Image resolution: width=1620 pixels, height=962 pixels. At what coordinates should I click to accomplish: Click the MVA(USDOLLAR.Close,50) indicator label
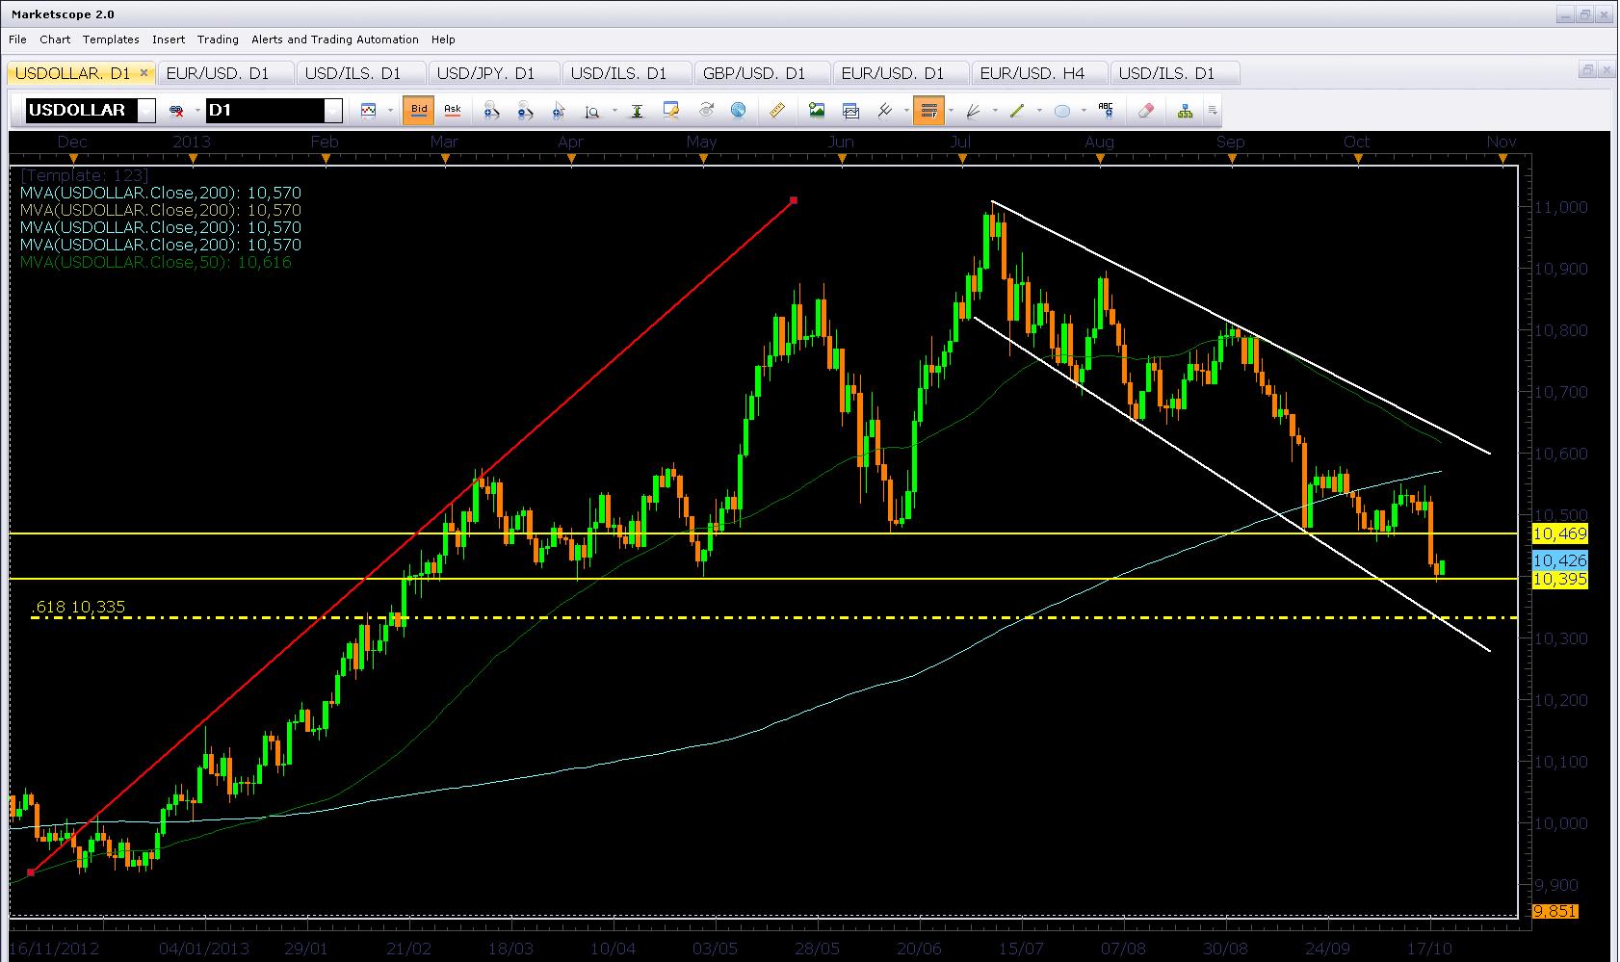[x=155, y=262]
